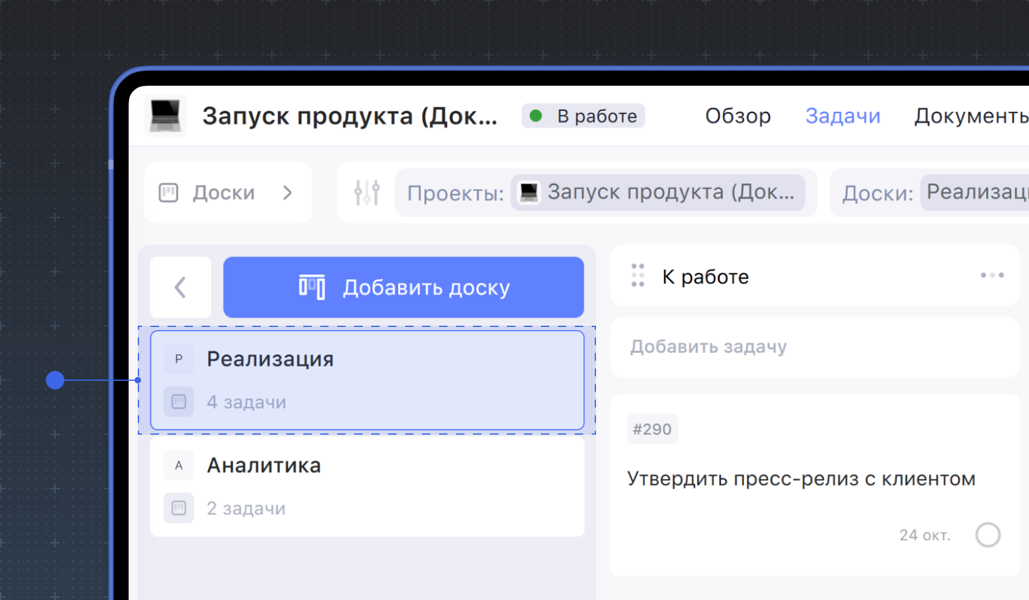Switch to the Задачи tab
Viewport: 1029px width, 600px height.
click(x=842, y=116)
